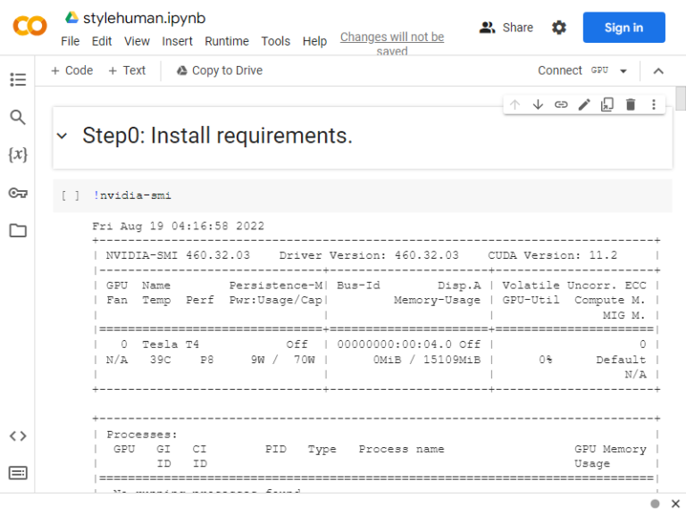Screen dimensions: 686x514
Task: Open the Runtime menu
Action: point(227,41)
